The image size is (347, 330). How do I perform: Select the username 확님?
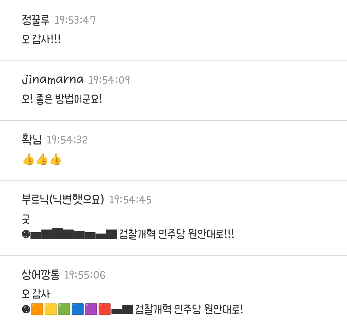tap(31, 140)
